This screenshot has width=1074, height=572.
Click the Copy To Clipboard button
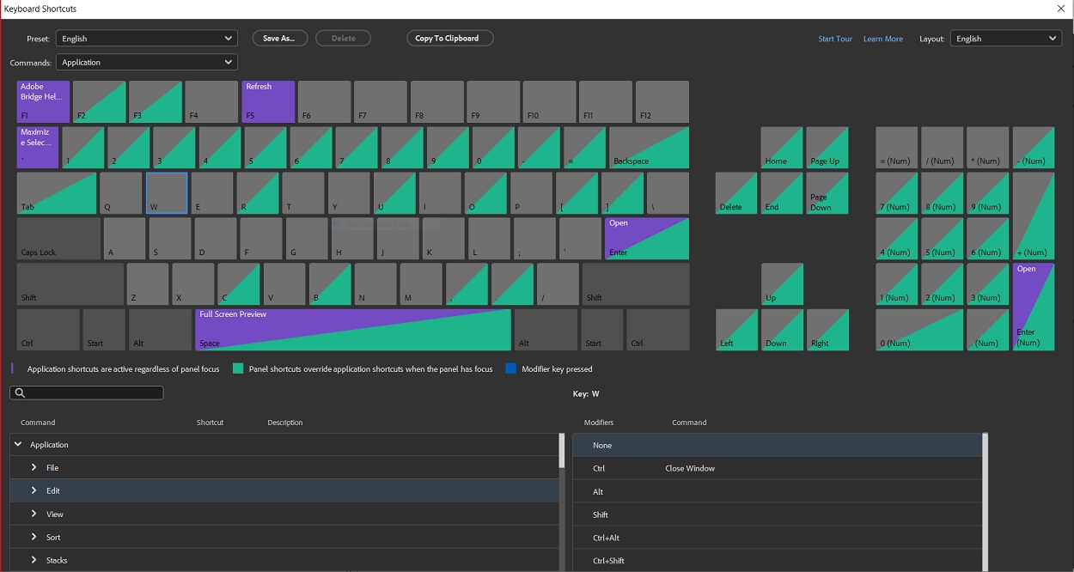pos(449,38)
